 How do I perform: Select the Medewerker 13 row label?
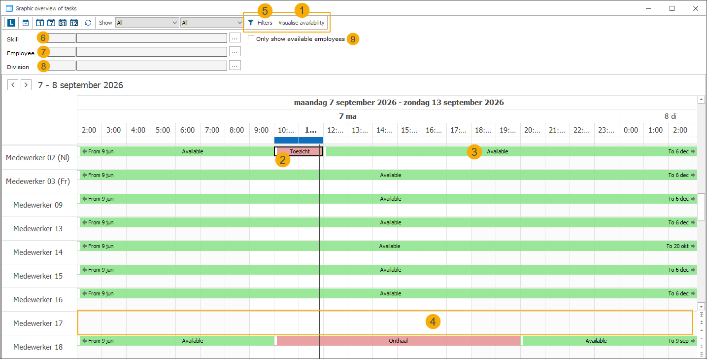38,229
